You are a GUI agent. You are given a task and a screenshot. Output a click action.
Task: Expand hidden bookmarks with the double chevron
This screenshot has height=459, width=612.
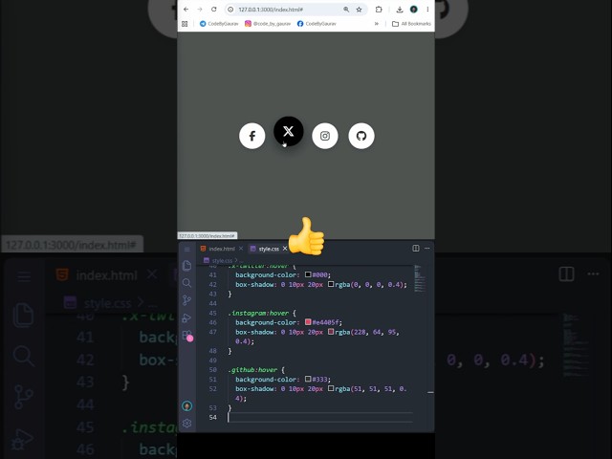click(377, 24)
